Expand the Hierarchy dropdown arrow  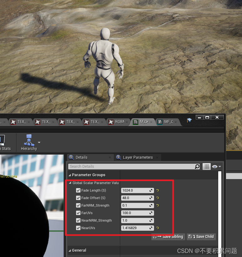click(39, 142)
